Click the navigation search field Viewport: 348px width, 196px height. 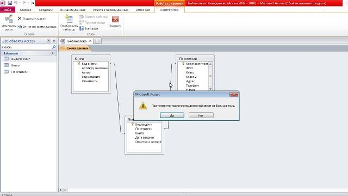click(27, 47)
